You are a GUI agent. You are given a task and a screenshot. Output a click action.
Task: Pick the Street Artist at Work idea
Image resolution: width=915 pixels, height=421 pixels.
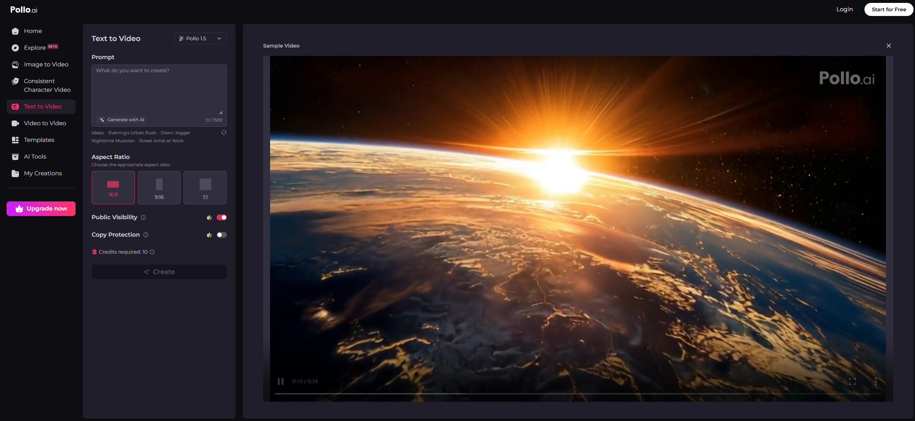(161, 141)
